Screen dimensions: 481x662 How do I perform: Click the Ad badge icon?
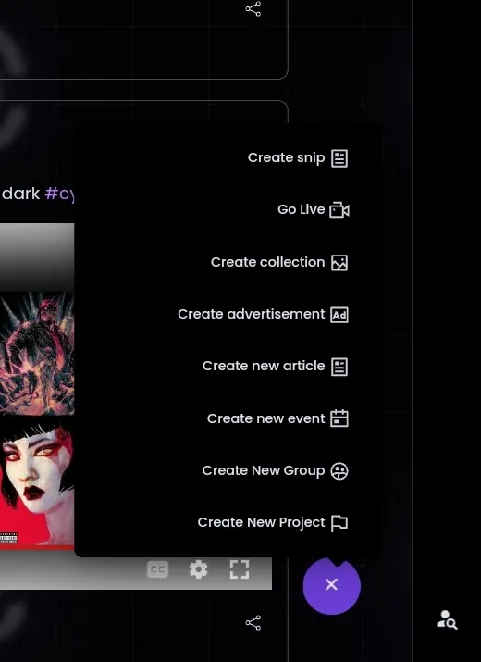[x=339, y=315]
